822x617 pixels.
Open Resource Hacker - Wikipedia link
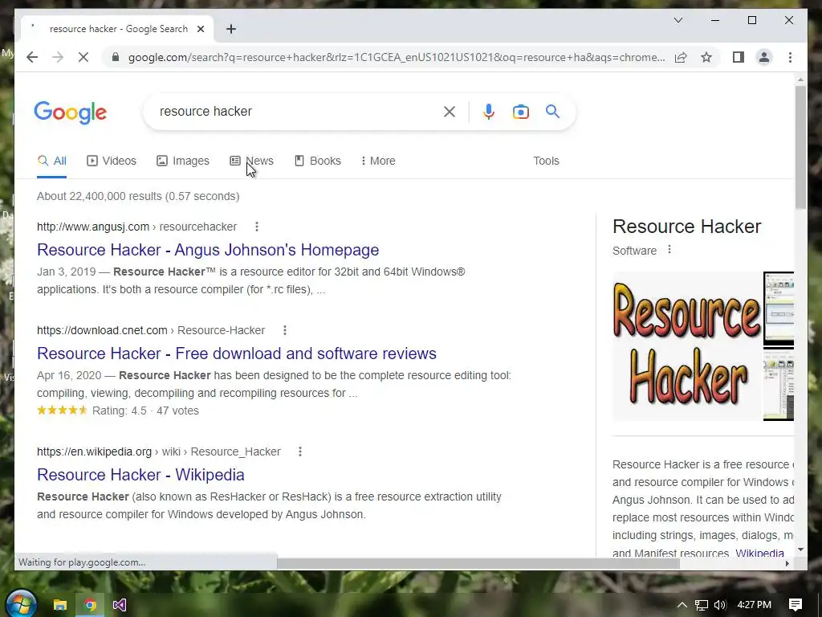[140, 474]
